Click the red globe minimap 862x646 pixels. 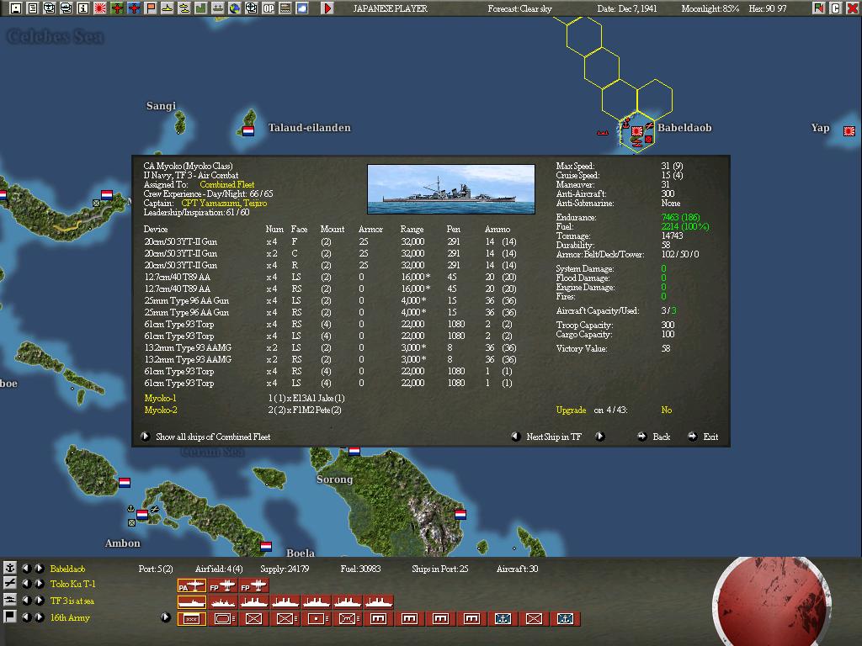tap(772, 601)
